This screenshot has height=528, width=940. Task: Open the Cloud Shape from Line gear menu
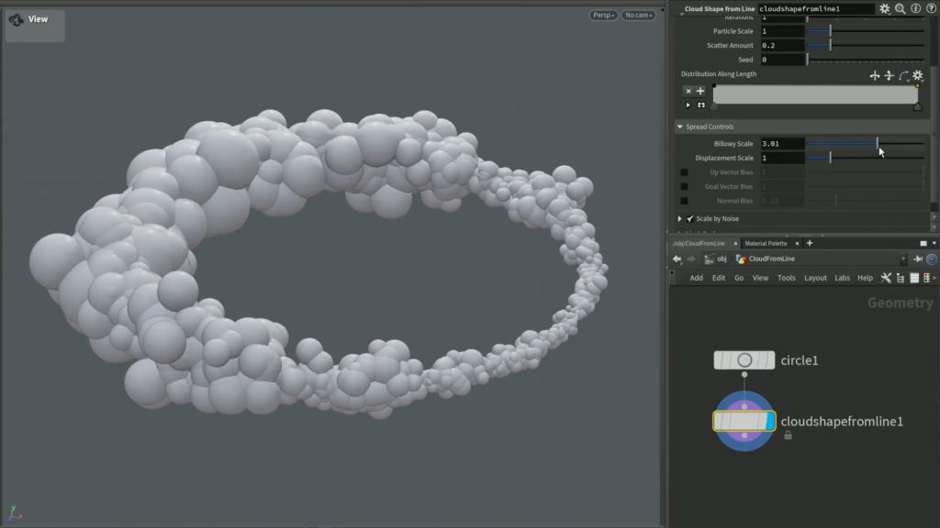(x=884, y=7)
